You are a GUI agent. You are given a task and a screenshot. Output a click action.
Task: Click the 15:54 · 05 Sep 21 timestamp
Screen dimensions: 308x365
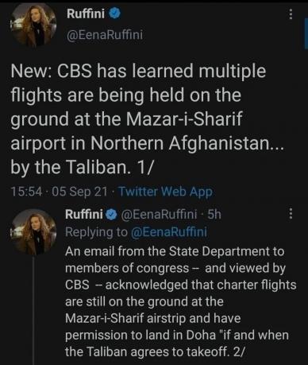(59, 192)
